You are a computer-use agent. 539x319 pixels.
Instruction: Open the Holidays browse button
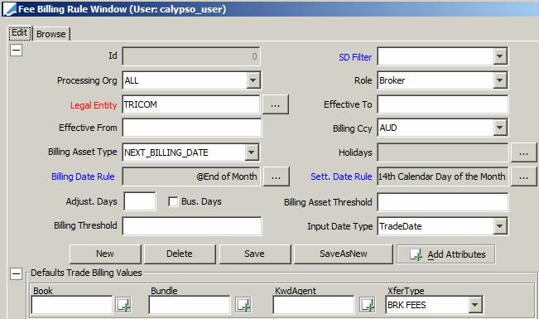click(x=523, y=152)
